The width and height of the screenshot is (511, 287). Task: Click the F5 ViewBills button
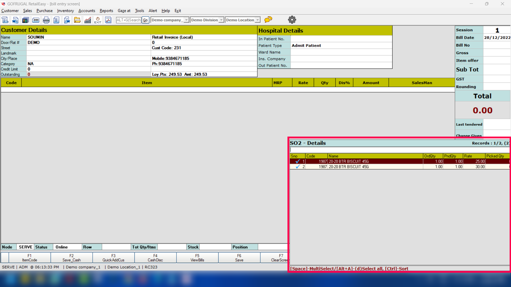197,258
